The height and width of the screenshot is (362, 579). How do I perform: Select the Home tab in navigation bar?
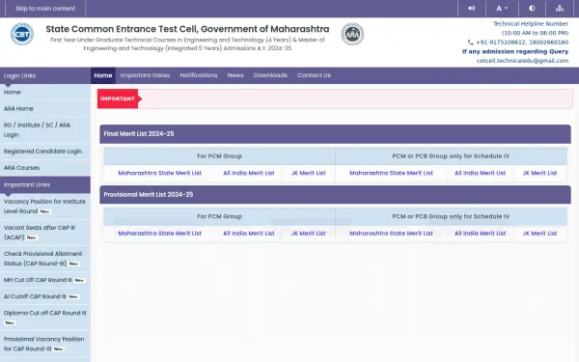[x=103, y=75]
